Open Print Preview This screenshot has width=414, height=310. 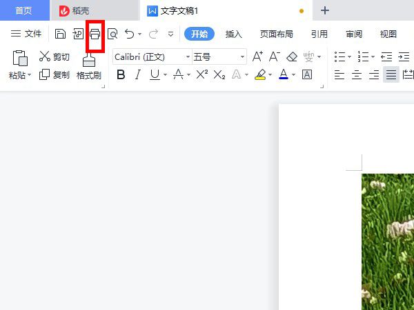112,34
